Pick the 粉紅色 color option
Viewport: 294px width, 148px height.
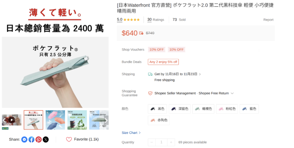tap(227, 109)
